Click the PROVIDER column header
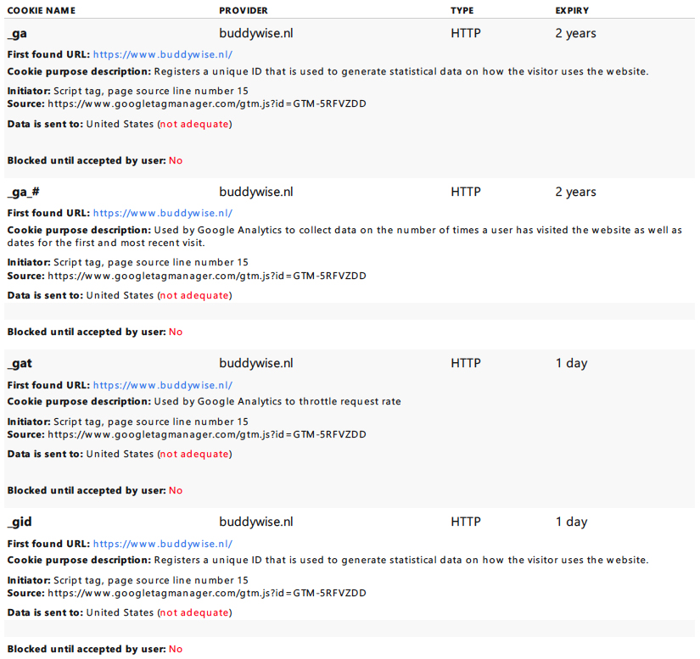Viewport: 700px width, 659px height. point(244,11)
